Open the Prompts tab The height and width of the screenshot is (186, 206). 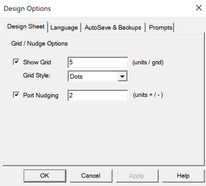(160, 28)
